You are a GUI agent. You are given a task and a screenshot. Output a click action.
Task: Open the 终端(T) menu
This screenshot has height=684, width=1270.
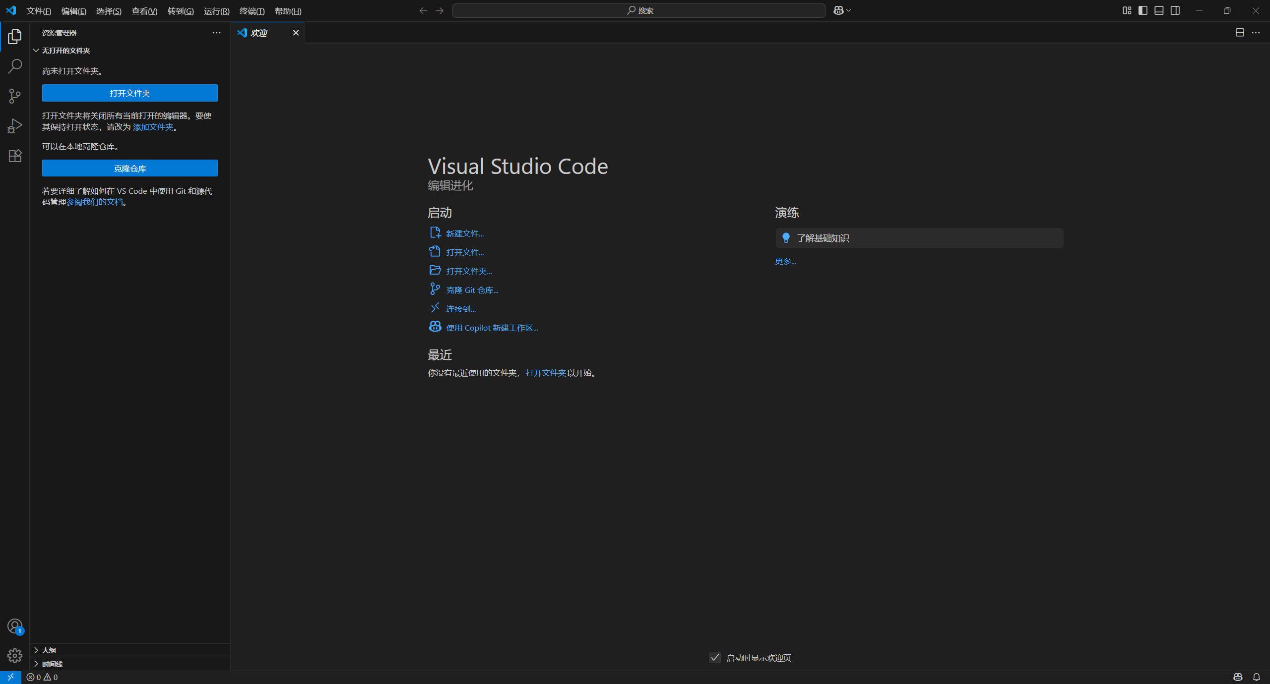pyautogui.click(x=252, y=11)
